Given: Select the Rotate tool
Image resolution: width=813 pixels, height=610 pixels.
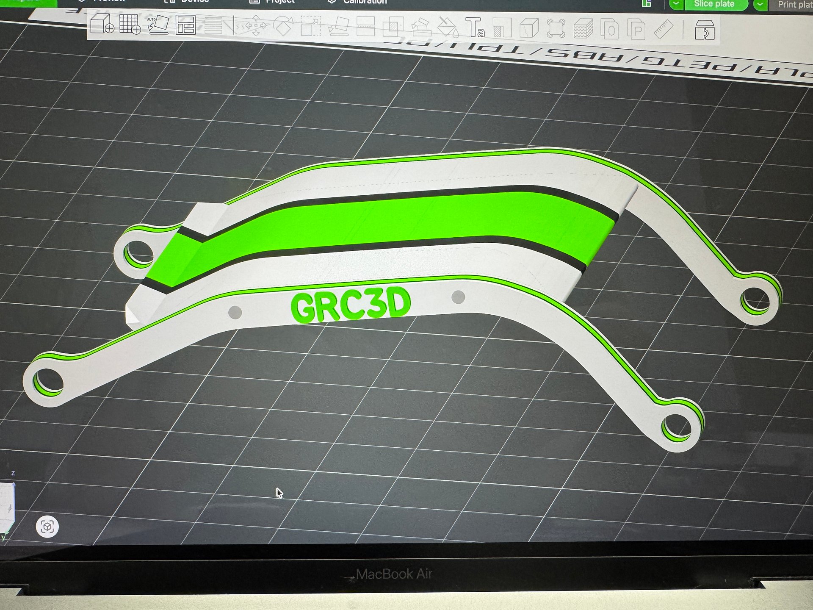Looking at the screenshot, I should 283,26.
